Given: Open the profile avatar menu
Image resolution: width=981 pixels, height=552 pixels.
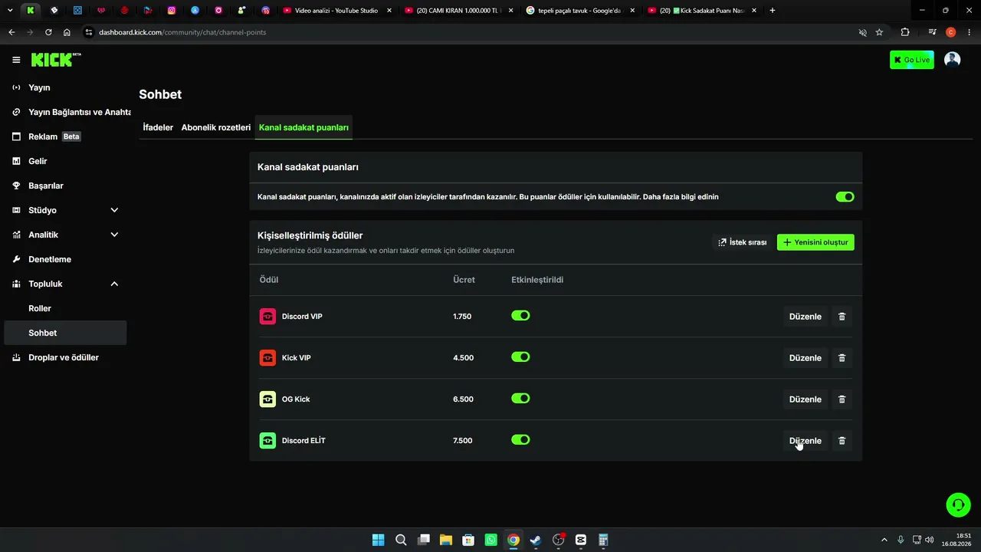Looking at the screenshot, I should (x=952, y=60).
